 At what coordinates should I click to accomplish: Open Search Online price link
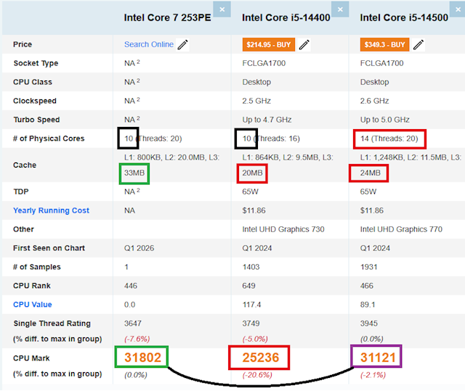148,44
